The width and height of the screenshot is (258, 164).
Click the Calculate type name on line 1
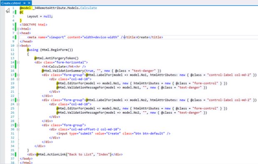coord(89,8)
